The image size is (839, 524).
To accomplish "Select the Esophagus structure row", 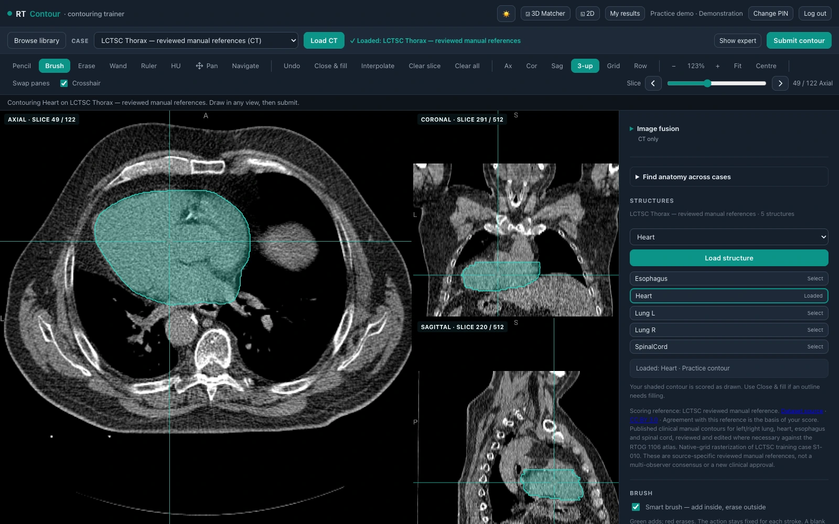I will pos(729,279).
